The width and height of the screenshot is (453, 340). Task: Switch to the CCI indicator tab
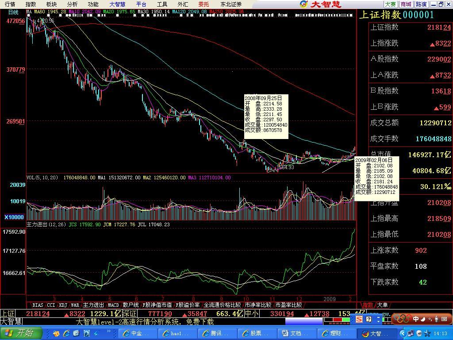click(x=51, y=305)
